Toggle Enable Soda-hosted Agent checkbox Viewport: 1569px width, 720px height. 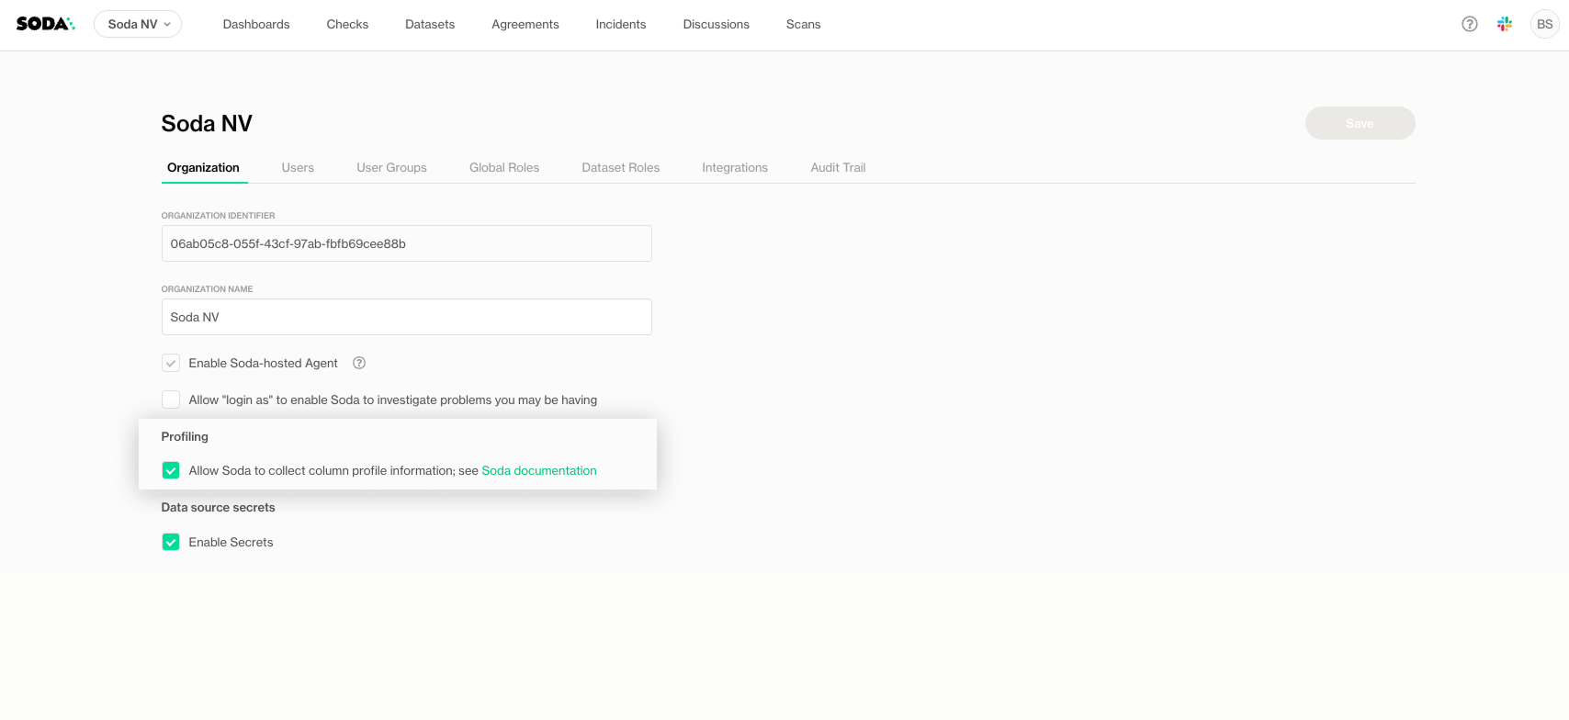[171, 363]
